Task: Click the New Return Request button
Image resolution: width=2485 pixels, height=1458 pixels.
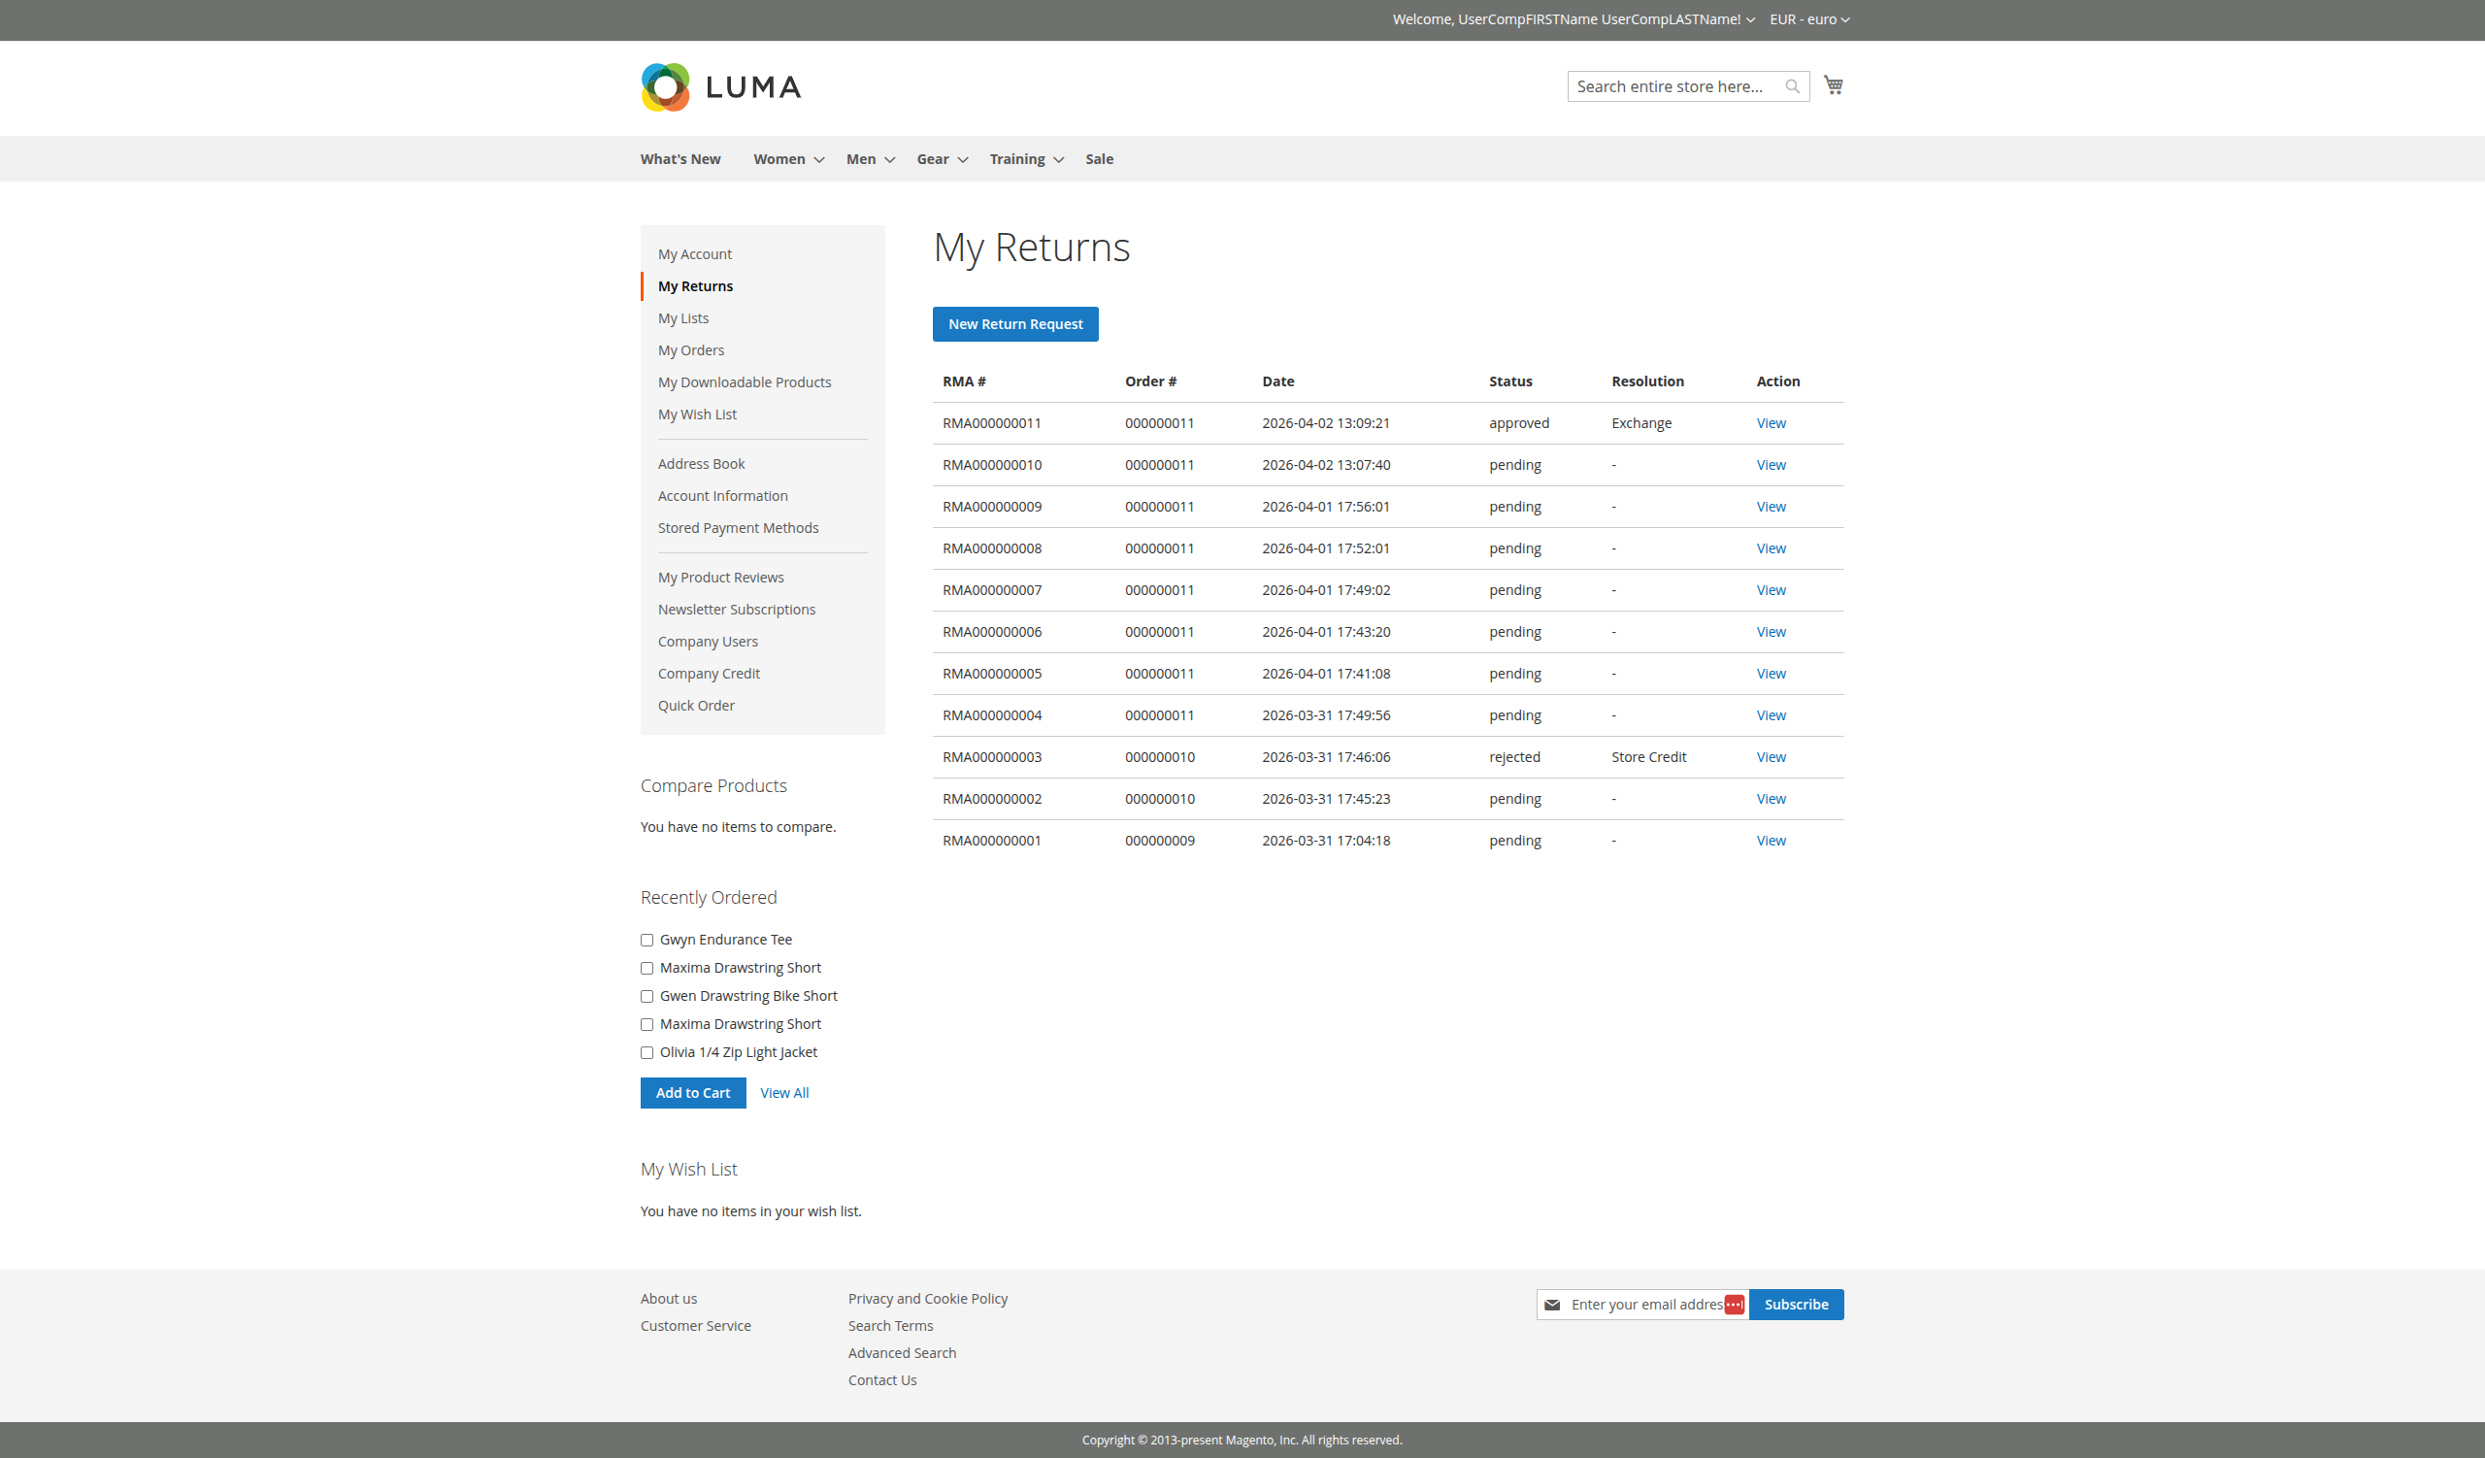Action: pos(1014,323)
